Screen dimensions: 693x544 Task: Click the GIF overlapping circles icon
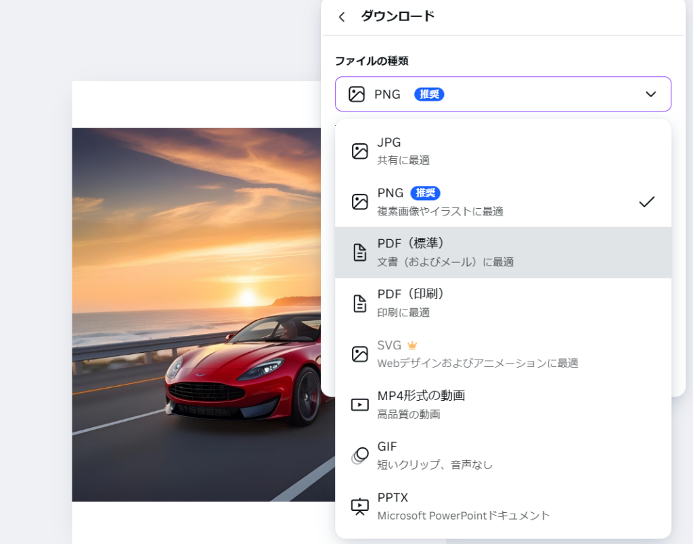coord(360,455)
